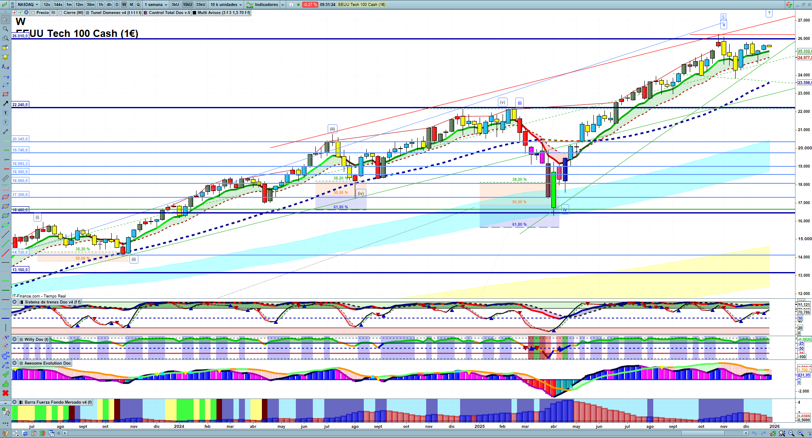Image resolution: width=812 pixels, height=438 pixels.
Task: Toggle Sistema de trenes Doc settings square
Action: point(21,302)
